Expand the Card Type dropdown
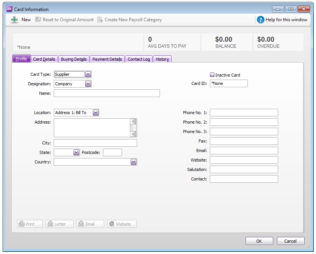 (88, 74)
